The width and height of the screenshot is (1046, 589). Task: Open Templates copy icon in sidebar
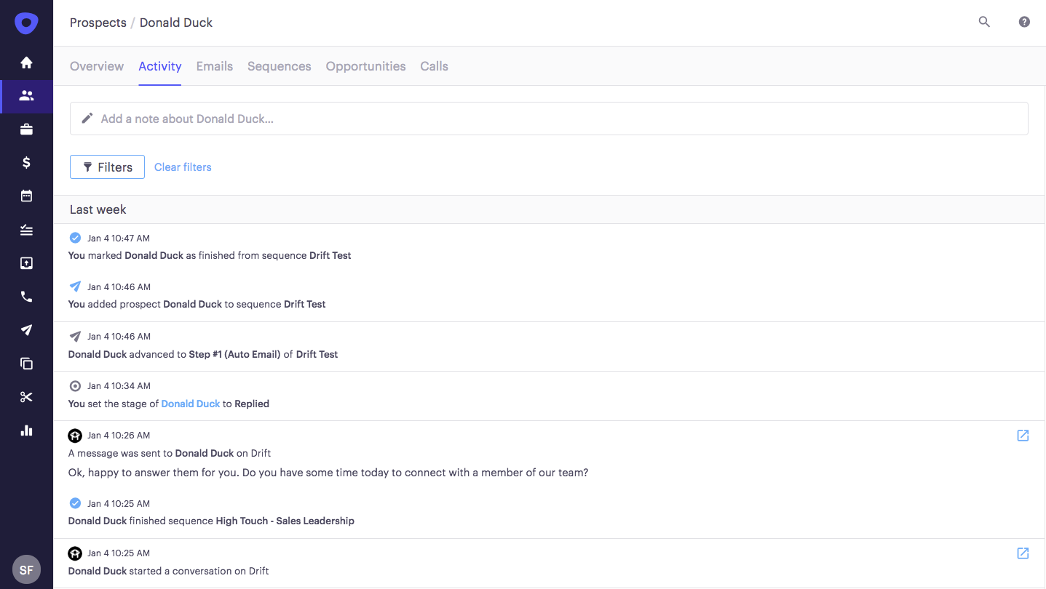(26, 364)
